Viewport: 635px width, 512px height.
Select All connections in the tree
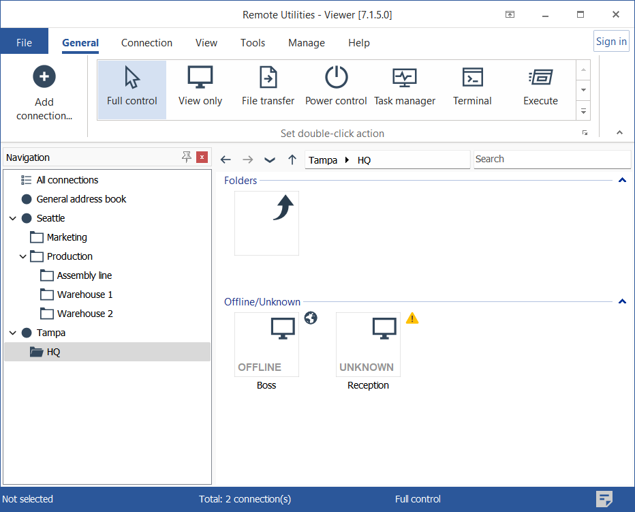point(67,180)
